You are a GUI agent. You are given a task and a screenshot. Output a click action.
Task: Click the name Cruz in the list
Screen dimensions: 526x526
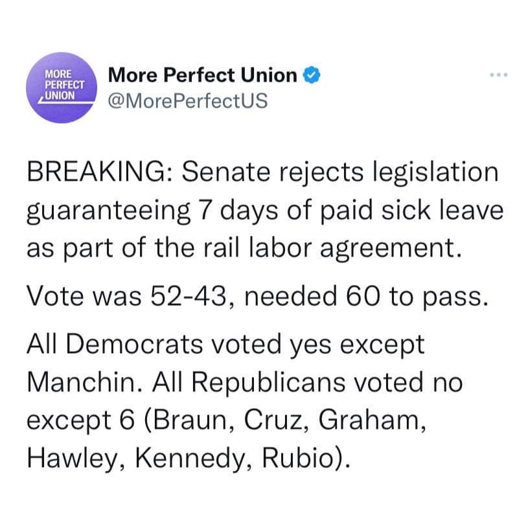click(272, 420)
